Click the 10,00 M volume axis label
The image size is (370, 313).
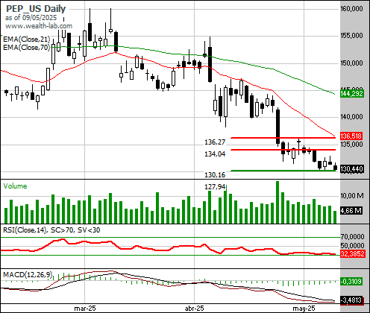coord(352,196)
